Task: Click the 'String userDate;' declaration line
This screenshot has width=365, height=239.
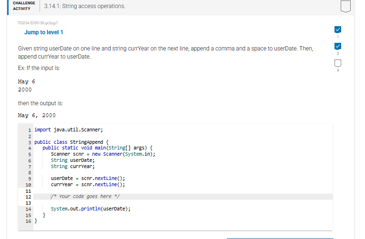Action: point(73,160)
